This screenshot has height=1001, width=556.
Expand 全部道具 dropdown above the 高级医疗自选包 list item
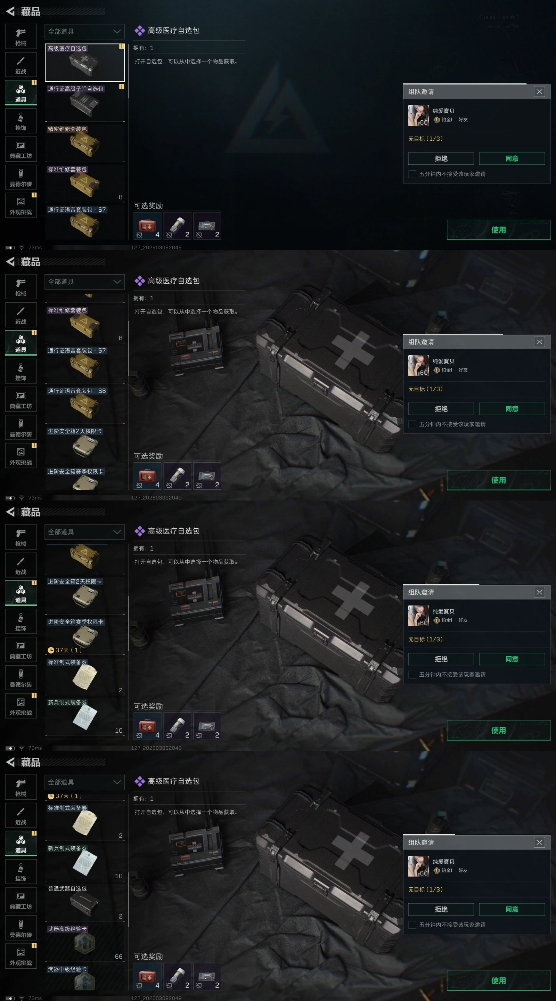click(x=85, y=32)
